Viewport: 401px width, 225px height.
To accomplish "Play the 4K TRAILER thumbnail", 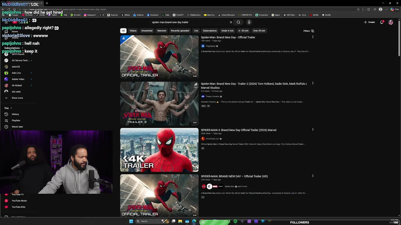I will point(159,150).
